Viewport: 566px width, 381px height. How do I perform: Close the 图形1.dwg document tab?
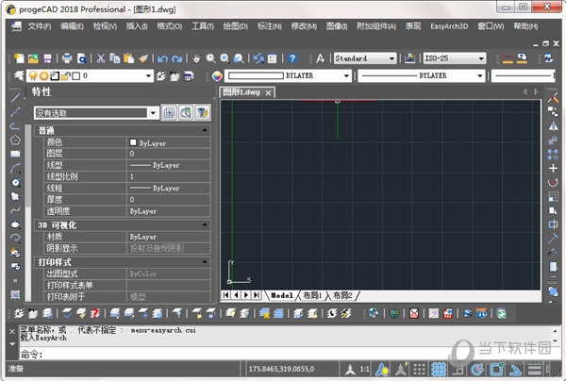tap(268, 92)
